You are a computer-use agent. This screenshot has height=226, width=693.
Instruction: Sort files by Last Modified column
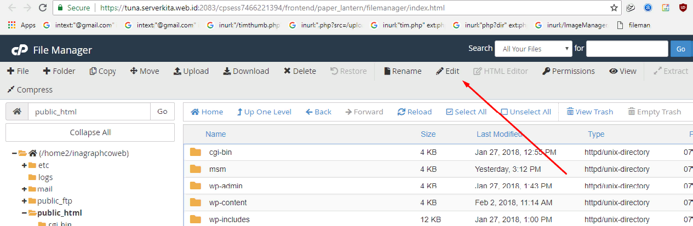[x=499, y=134]
